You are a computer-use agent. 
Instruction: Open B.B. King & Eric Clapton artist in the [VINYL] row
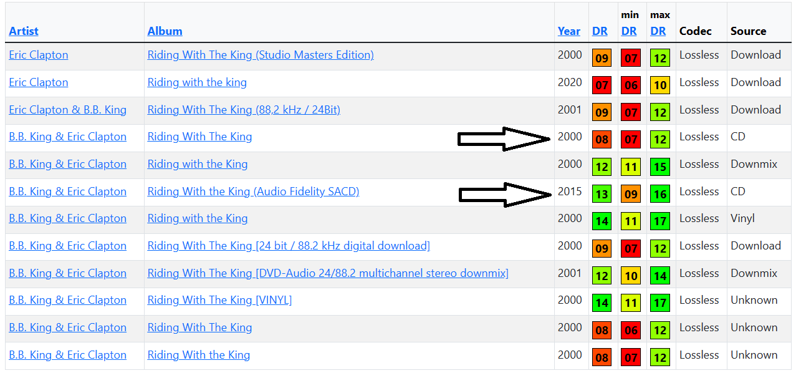67,300
